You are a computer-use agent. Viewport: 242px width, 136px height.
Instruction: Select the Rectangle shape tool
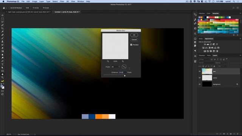point(3,71)
